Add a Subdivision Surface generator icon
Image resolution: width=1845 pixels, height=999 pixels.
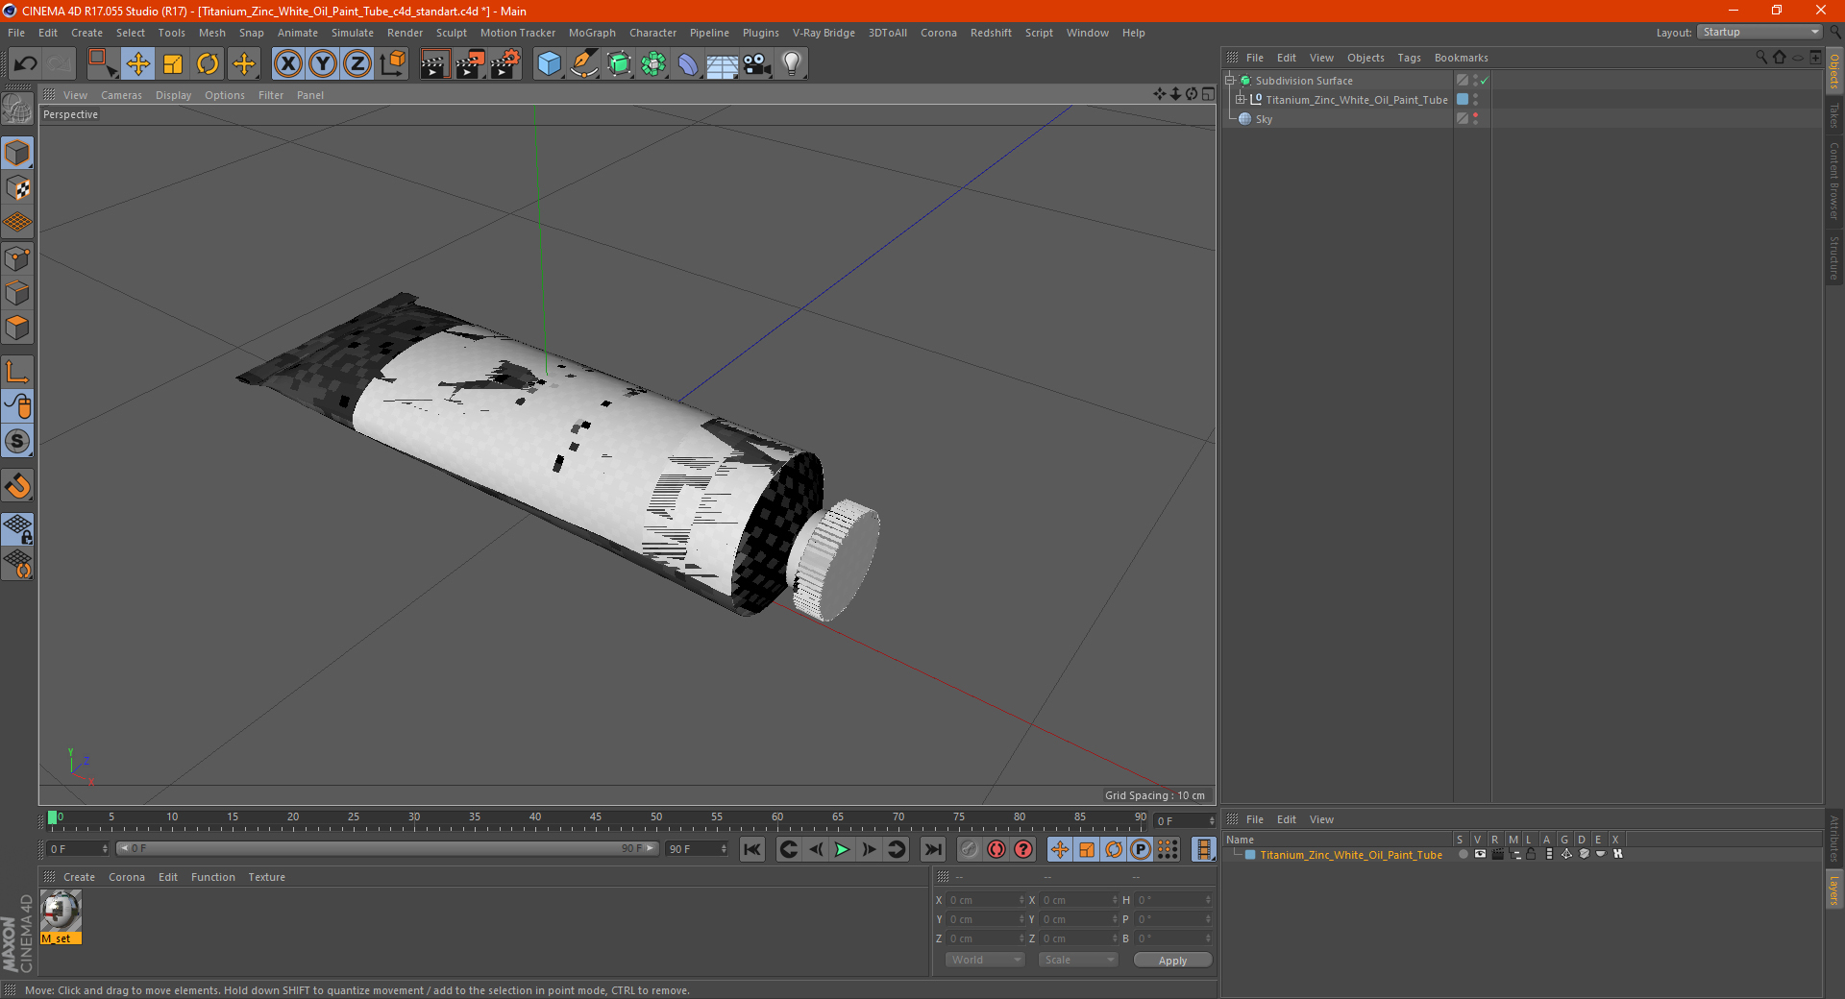tap(619, 64)
